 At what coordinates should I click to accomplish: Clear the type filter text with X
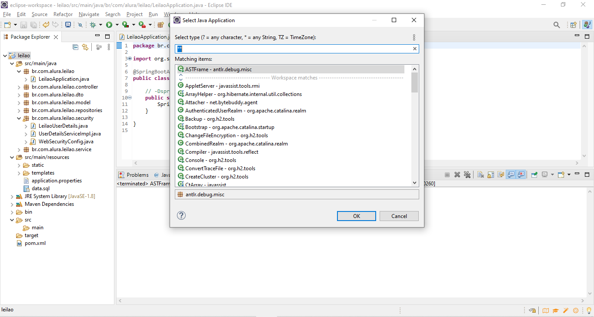(x=415, y=49)
